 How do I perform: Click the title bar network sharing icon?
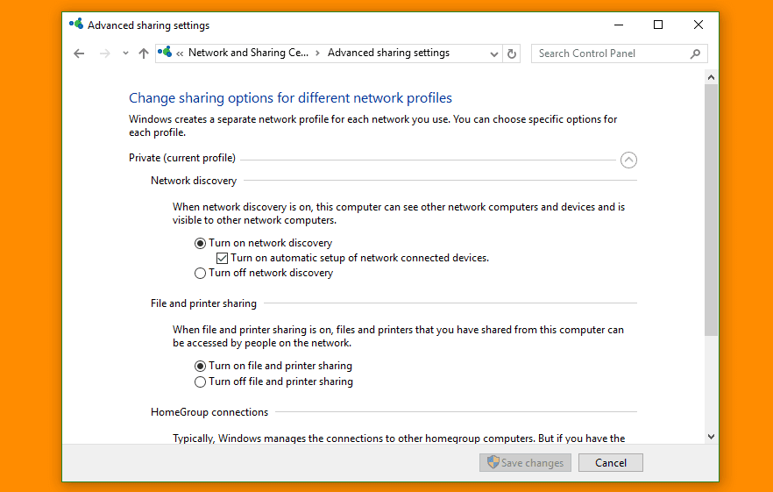point(76,25)
